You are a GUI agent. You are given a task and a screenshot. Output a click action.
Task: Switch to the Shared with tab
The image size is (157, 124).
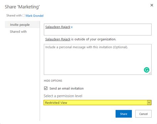(x=18, y=32)
